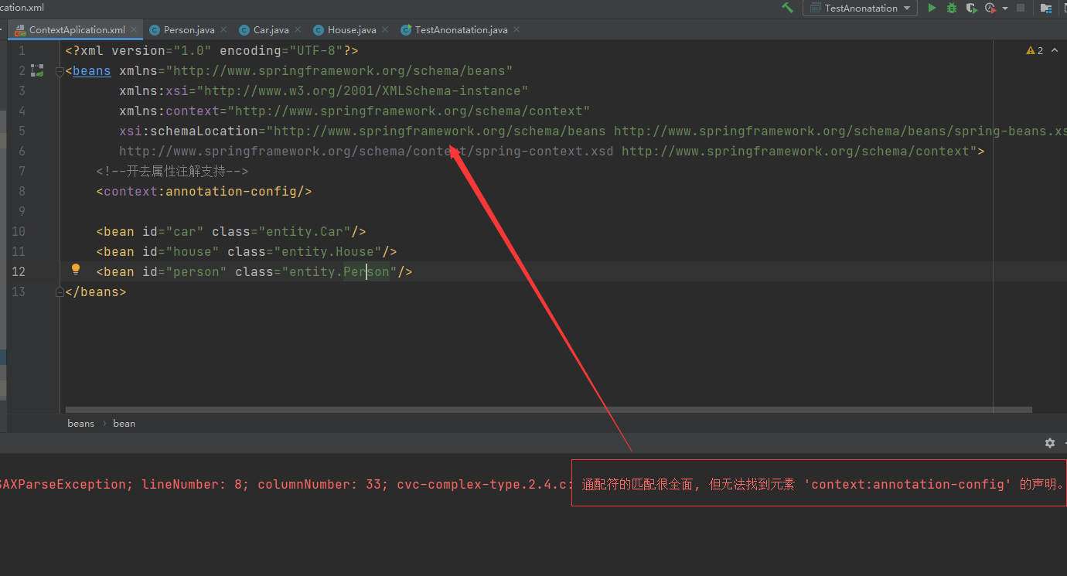Close the Person.java tab
This screenshot has height=576, width=1067.
click(223, 30)
